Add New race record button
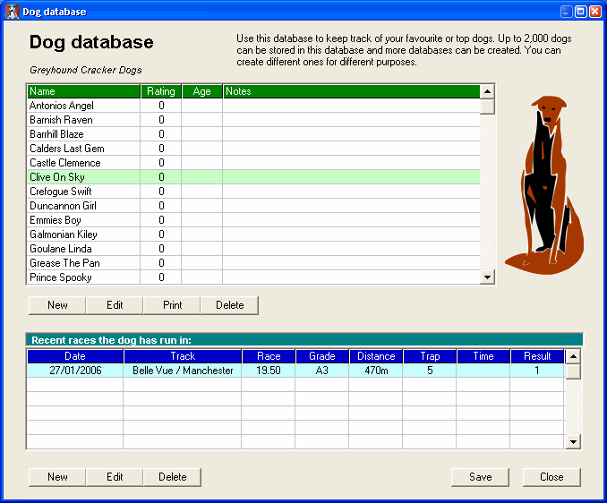This screenshot has width=607, height=503. (57, 477)
